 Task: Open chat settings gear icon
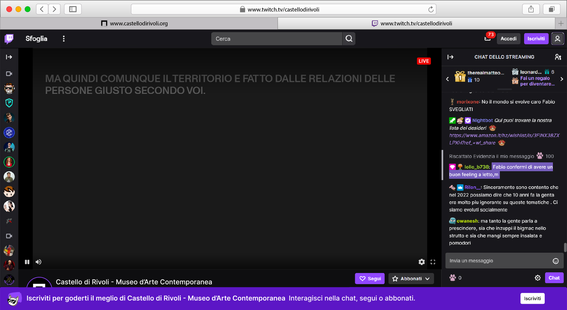537,278
